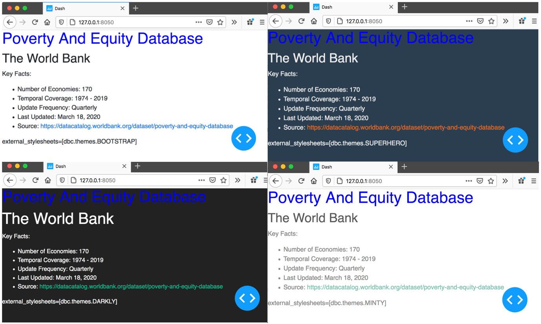Bookmark the page with star in SUPERHERO window

[491, 21]
